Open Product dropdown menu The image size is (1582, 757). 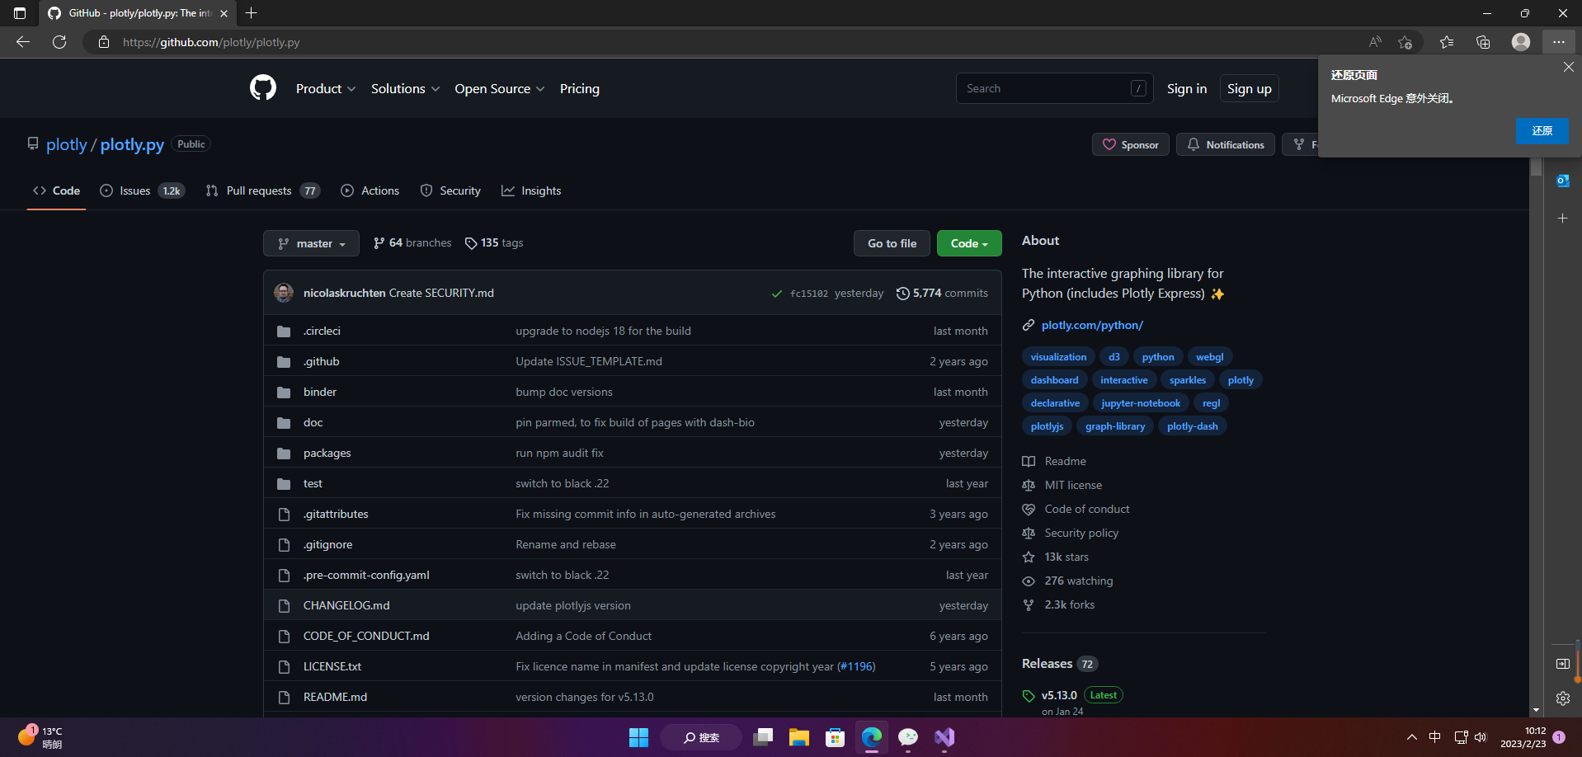coord(326,88)
